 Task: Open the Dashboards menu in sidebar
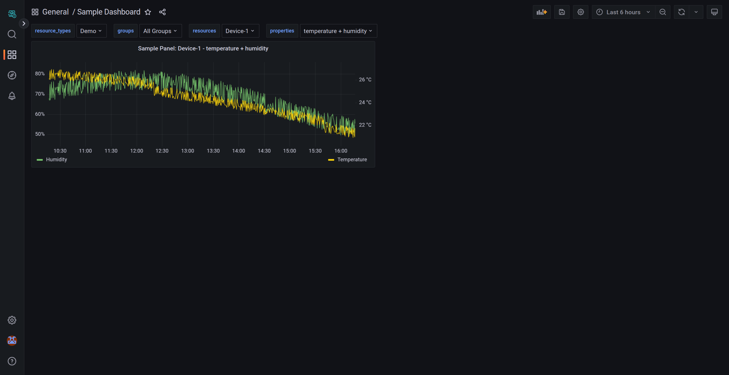click(x=12, y=55)
